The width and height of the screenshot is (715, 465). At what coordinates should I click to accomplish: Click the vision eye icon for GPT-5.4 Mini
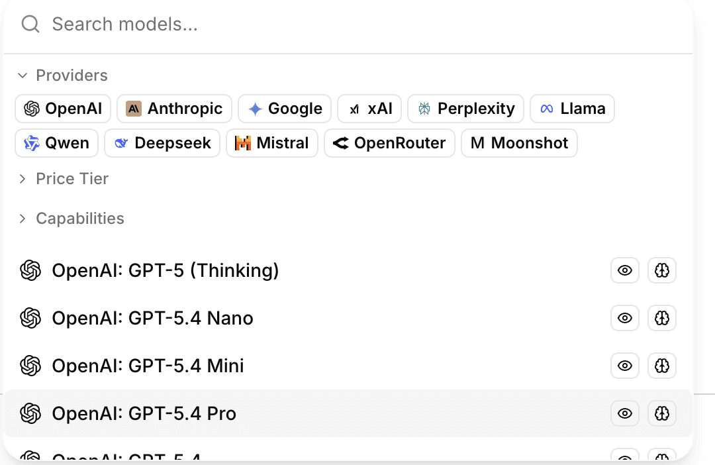(624, 366)
